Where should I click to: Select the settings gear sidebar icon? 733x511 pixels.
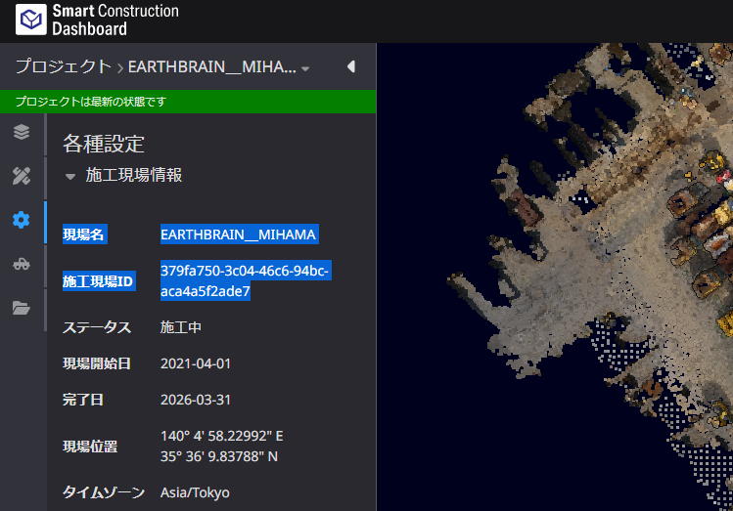tap(22, 220)
